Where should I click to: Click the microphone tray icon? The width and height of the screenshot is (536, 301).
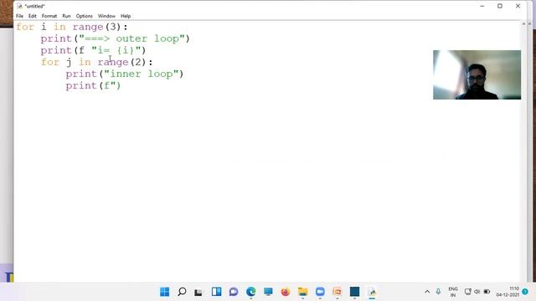click(x=438, y=292)
